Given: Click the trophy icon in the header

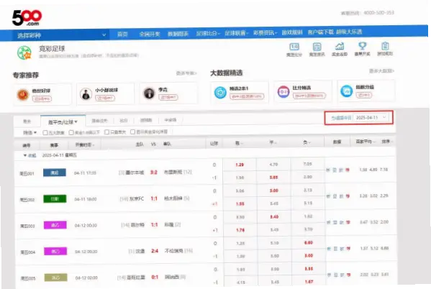Looking at the screenshot, I should (x=362, y=45).
